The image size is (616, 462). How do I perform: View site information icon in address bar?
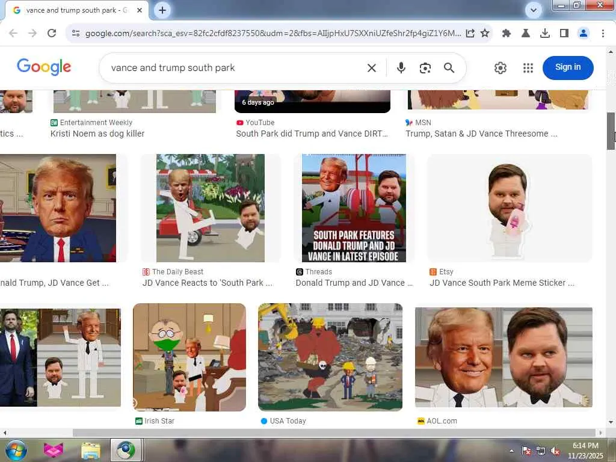tap(76, 34)
